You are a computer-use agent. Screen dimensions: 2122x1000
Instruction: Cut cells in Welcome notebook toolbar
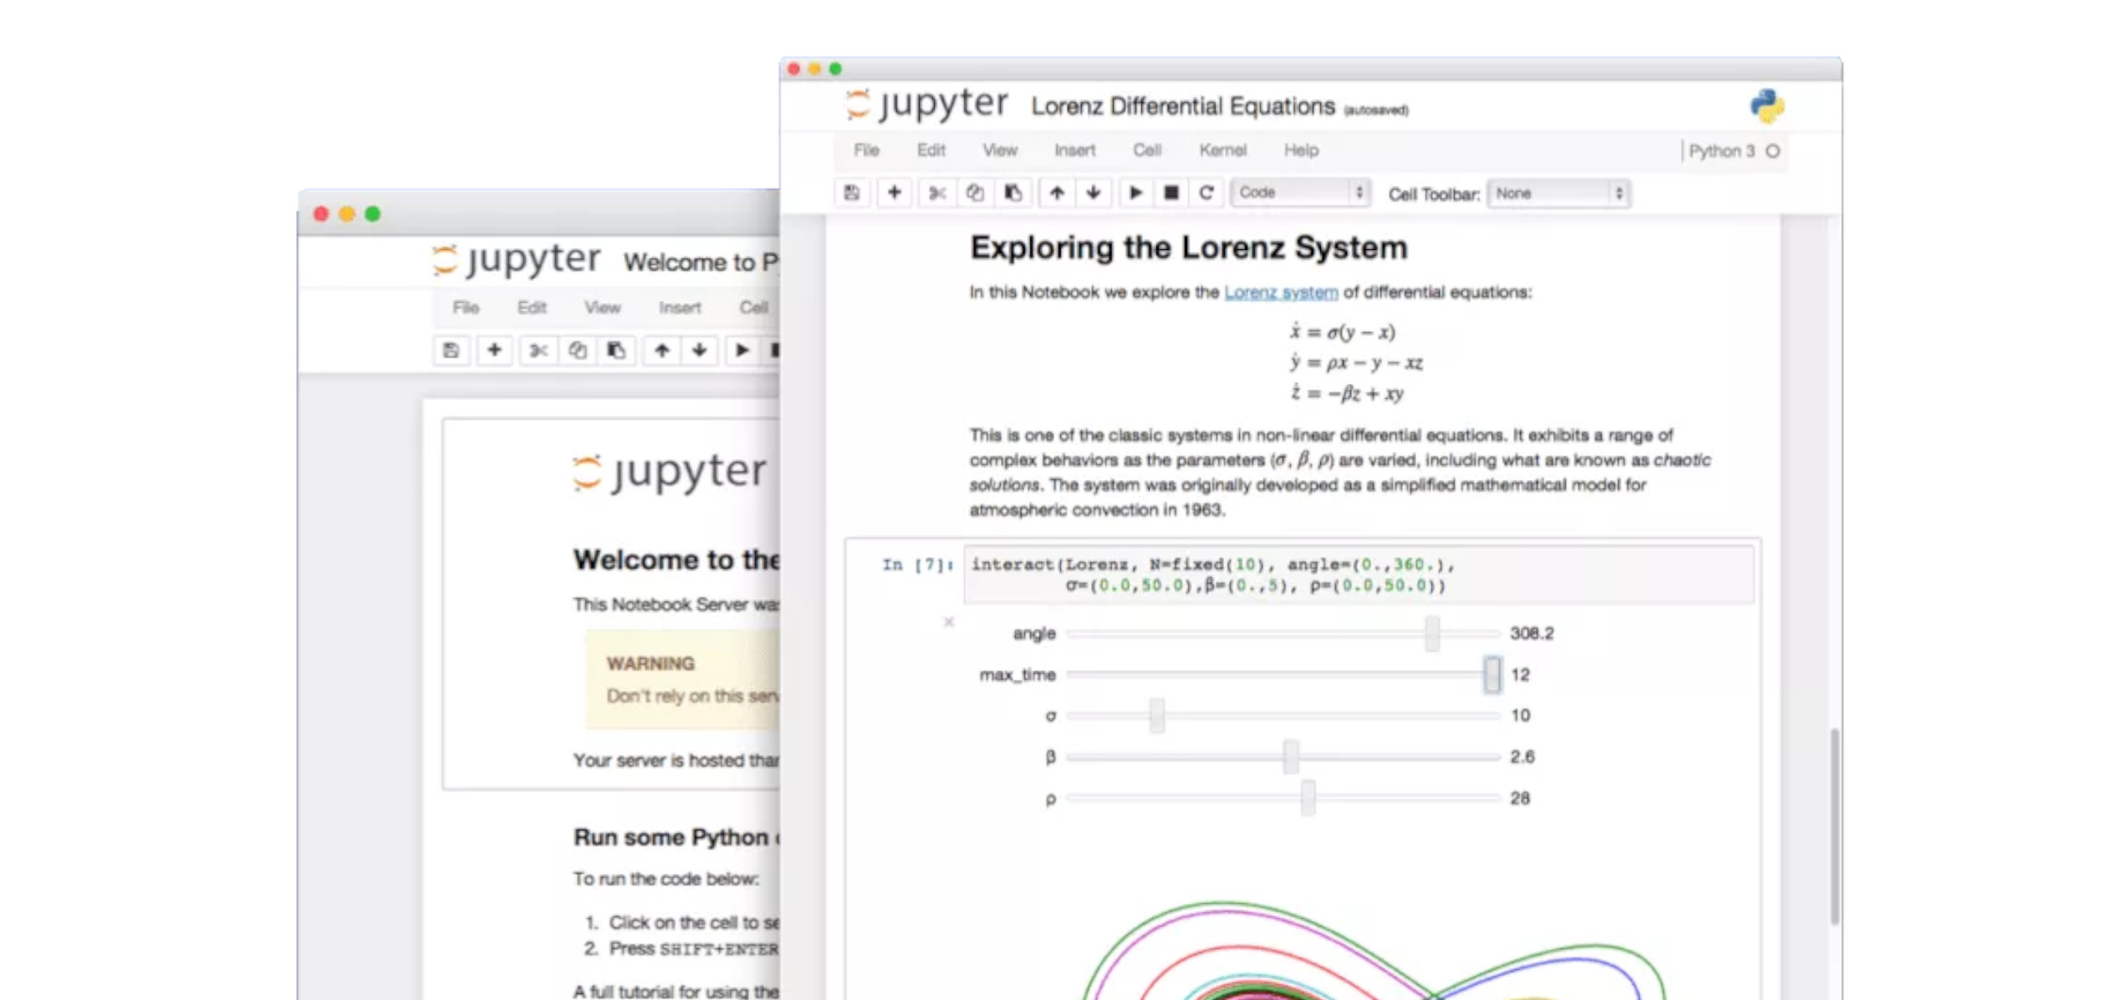538,350
